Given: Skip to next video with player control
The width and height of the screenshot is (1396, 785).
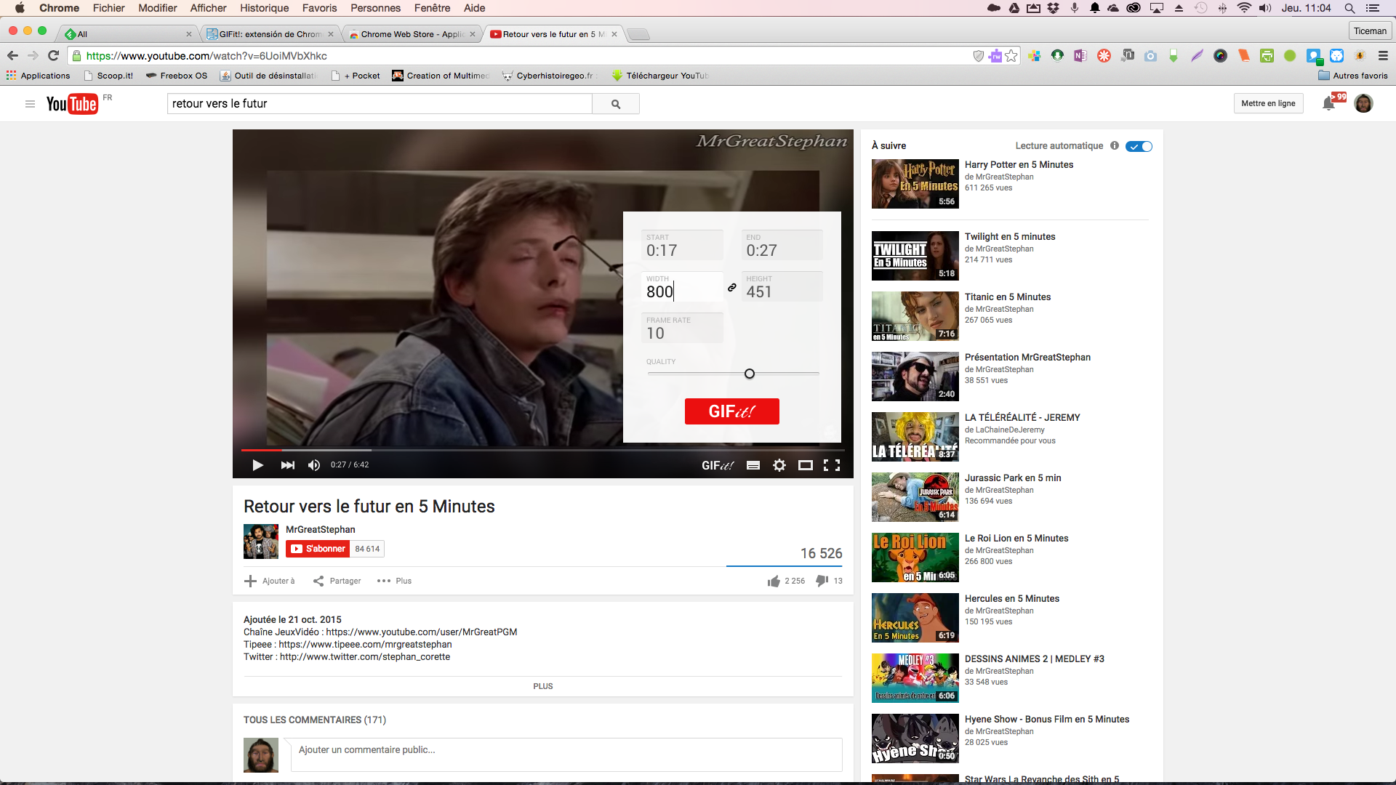Looking at the screenshot, I should click(287, 465).
